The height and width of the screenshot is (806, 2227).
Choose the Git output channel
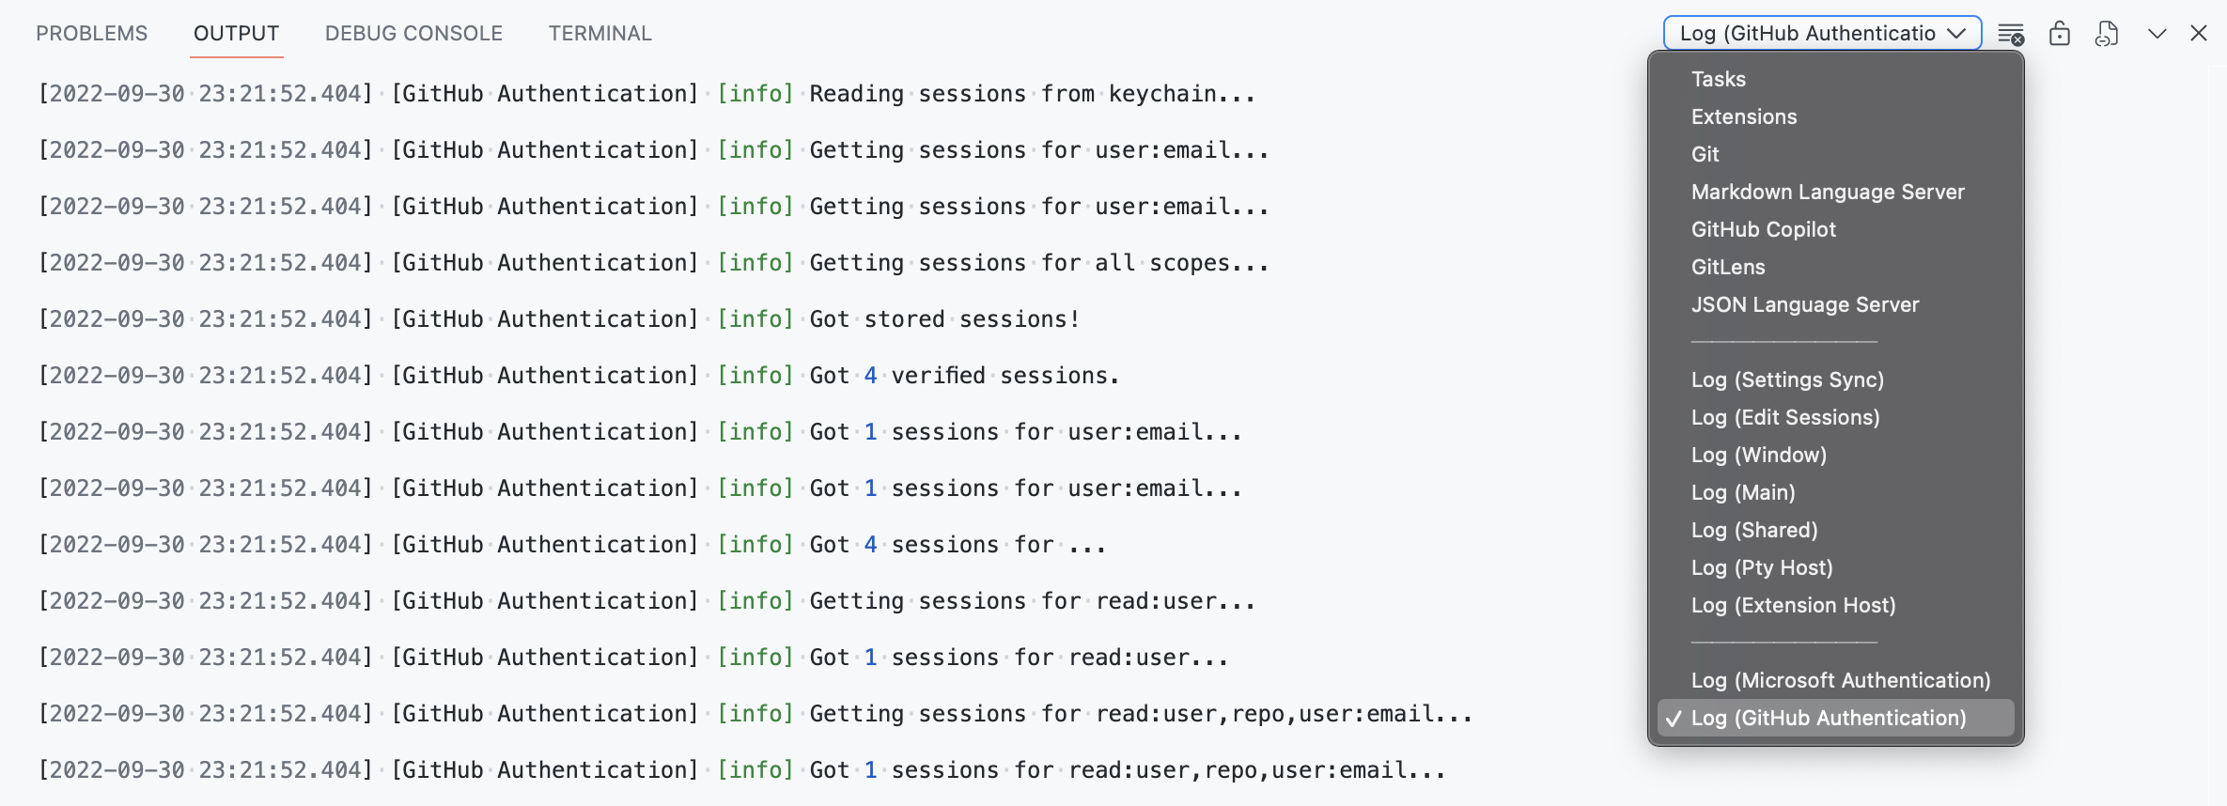(x=1705, y=154)
